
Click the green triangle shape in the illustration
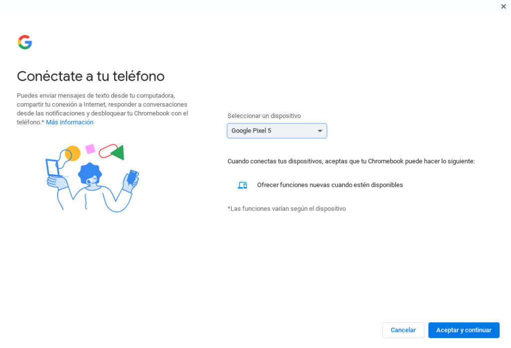click(118, 152)
